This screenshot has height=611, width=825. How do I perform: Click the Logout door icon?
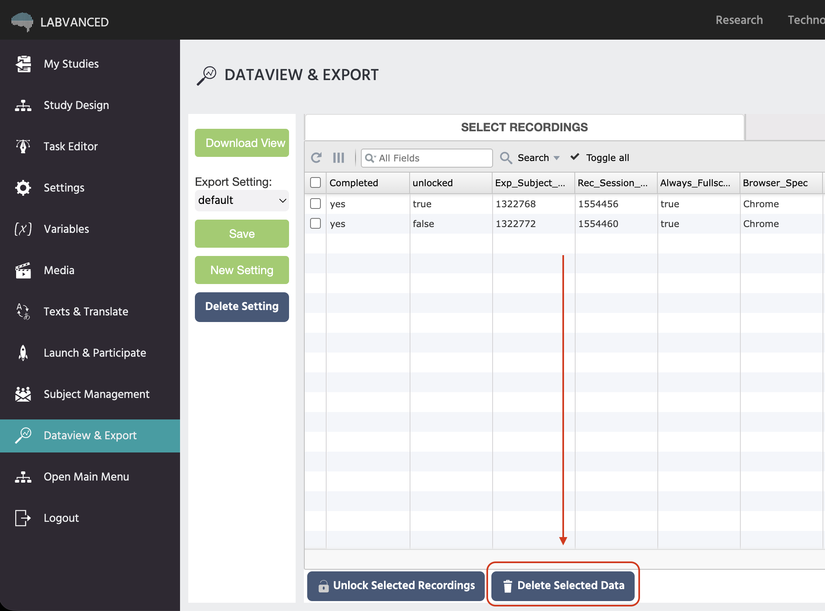point(23,518)
